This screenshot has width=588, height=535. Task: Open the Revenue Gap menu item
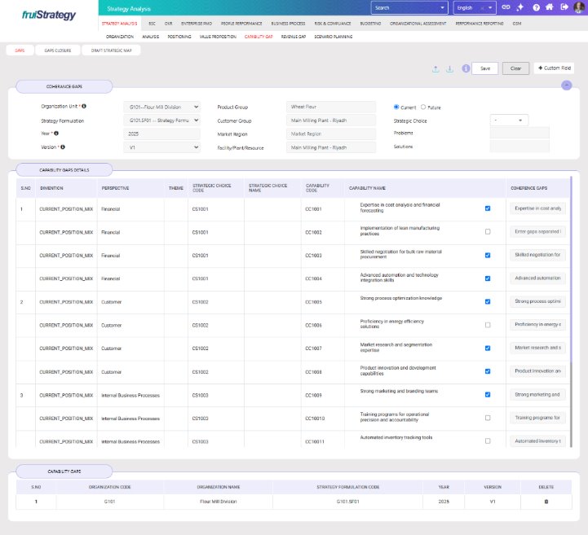coord(294,37)
